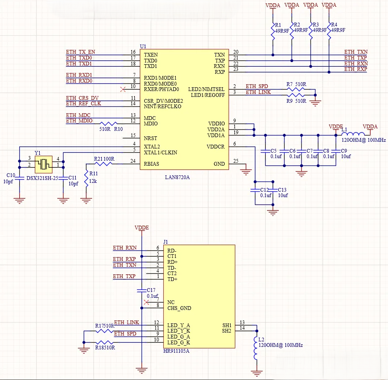388x380 pixels.
Task: Select inductor L2 below SH2 pin
Action: pos(256,348)
